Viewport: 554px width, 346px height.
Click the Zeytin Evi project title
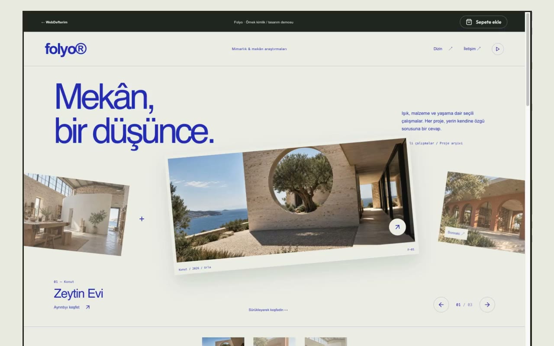click(x=78, y=294)
